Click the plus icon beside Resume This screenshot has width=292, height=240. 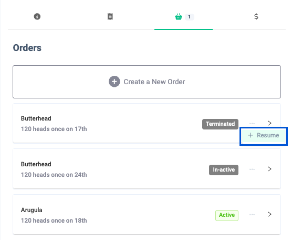[x=251, y=135]
